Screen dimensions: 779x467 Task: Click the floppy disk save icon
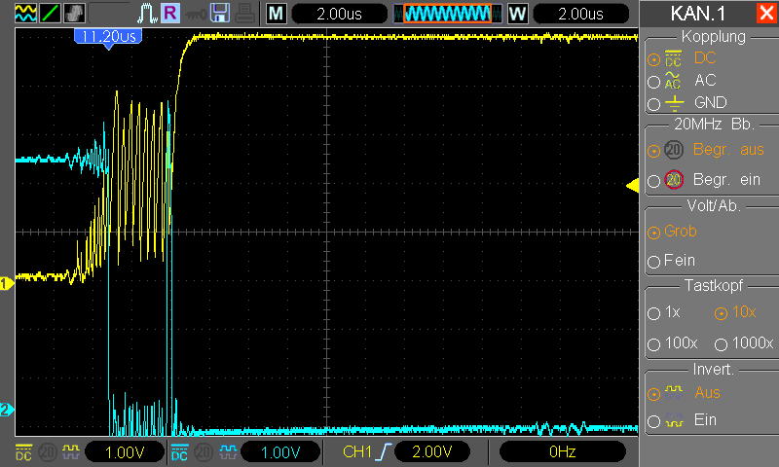[220, 13]
